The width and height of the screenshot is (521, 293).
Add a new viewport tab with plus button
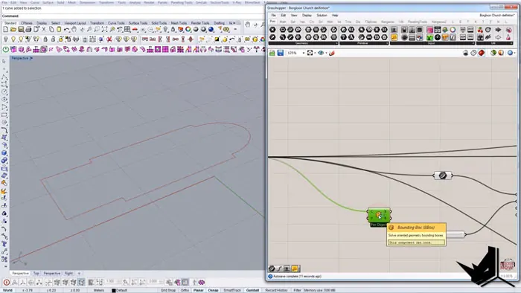coord(79,273)
